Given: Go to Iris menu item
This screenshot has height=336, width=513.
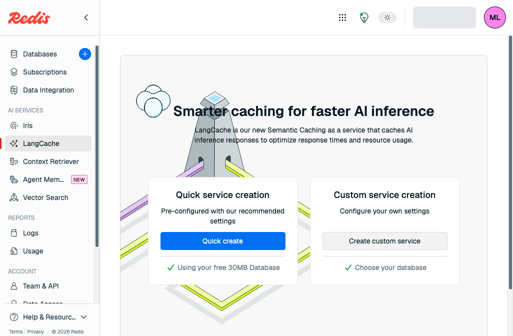Looking at the screenshot, I should 28,125.
